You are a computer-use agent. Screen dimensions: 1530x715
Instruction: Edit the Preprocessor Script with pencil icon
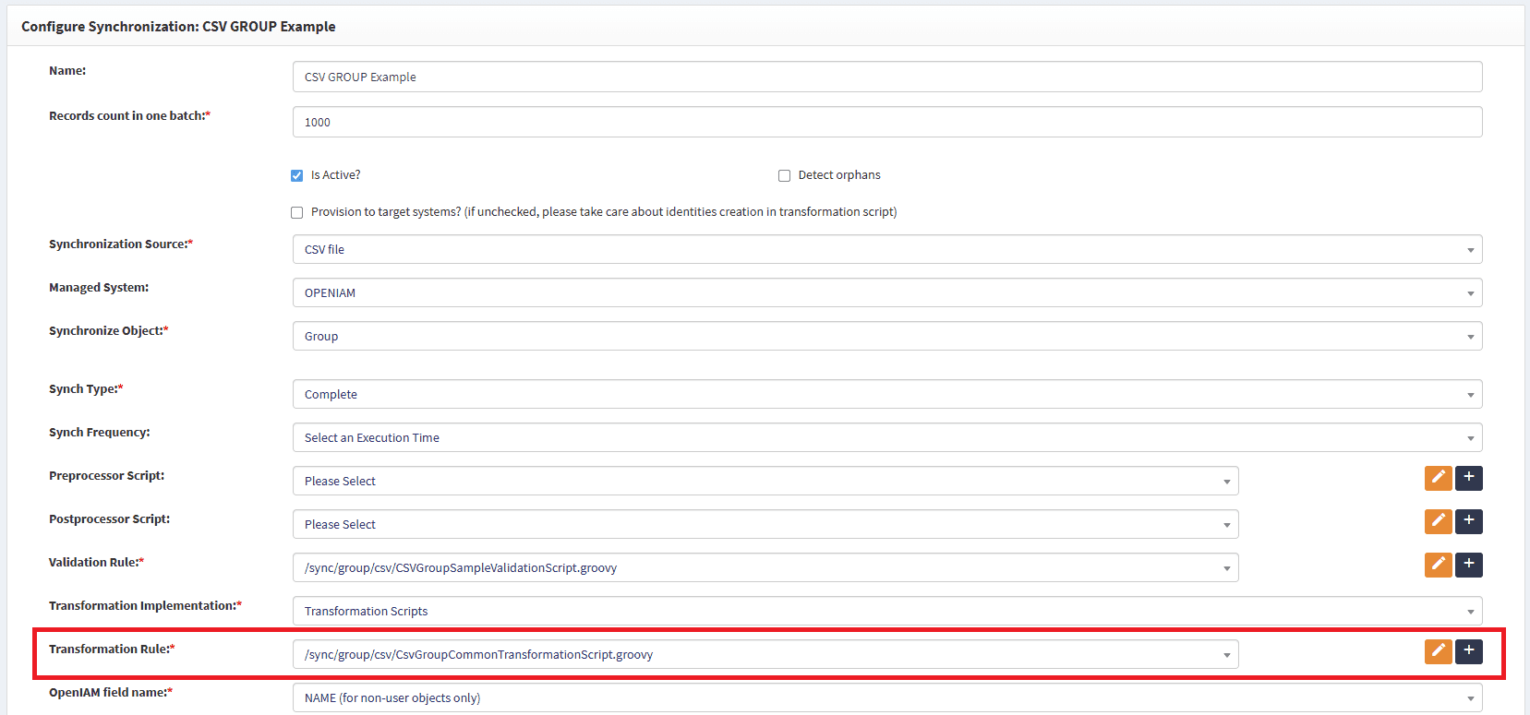1438,478
